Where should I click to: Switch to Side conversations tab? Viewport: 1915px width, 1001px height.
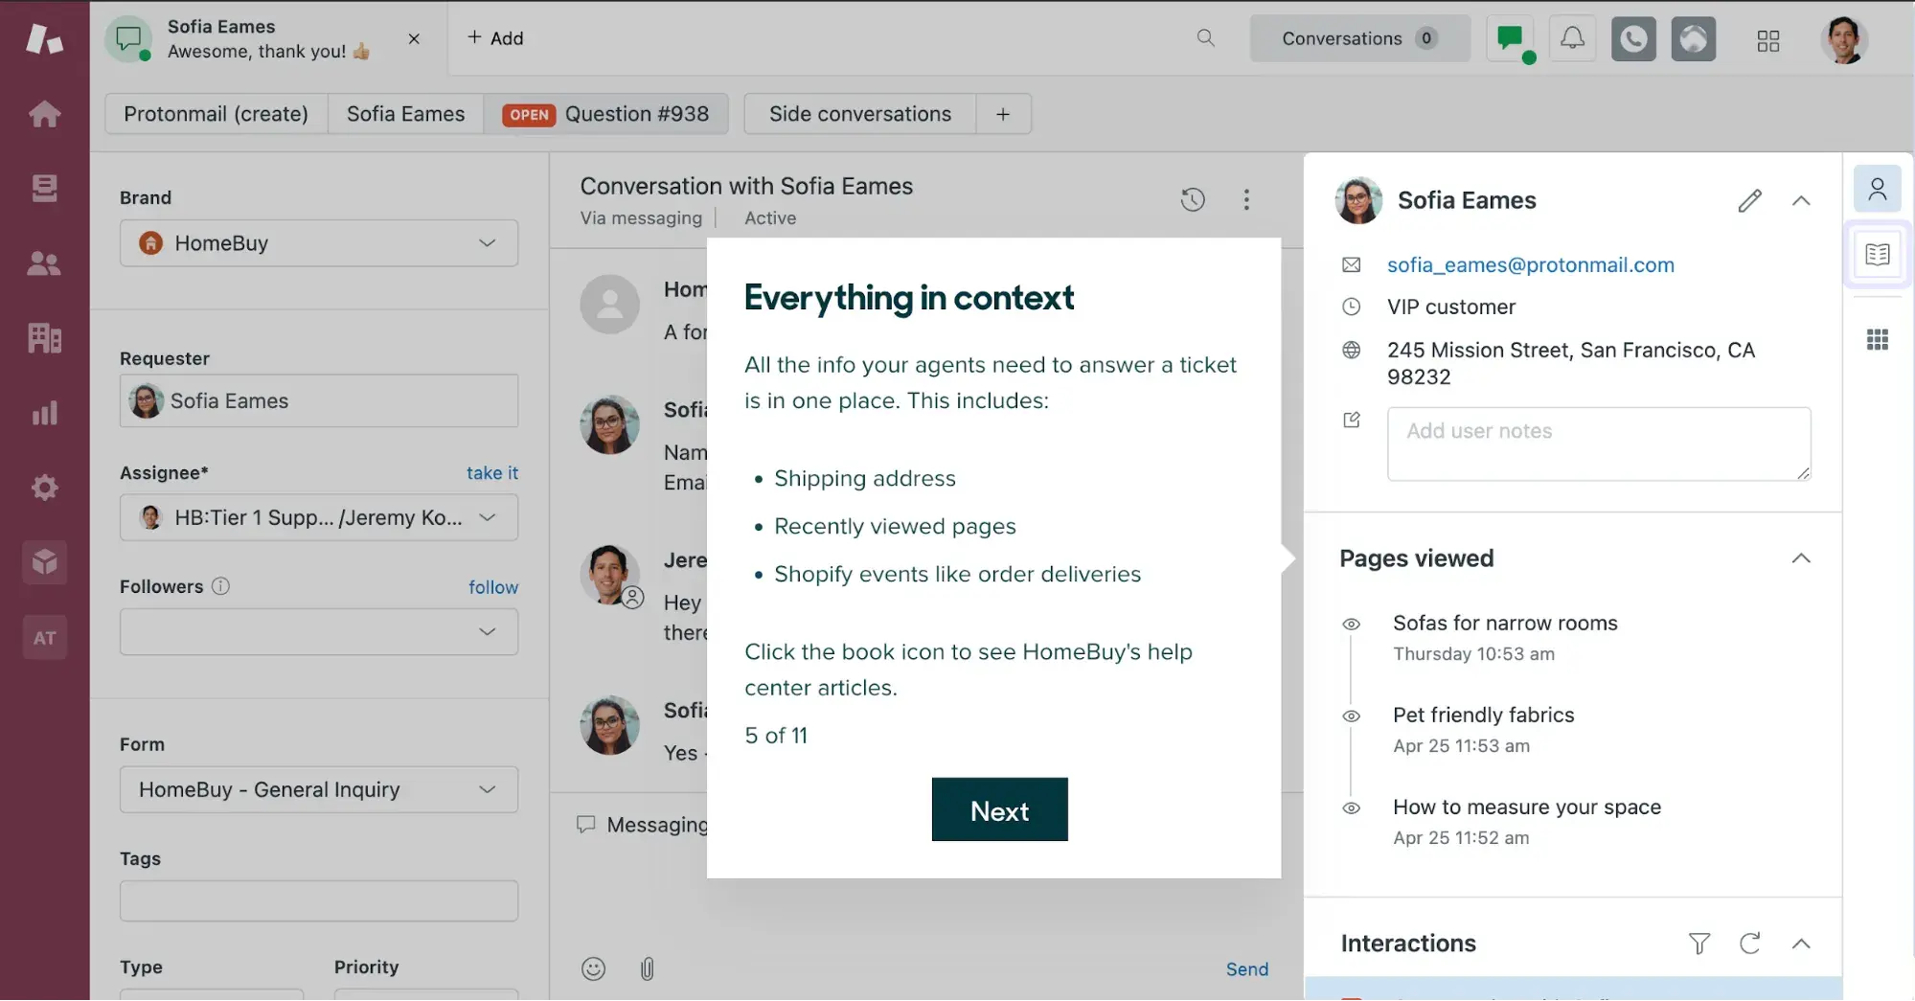click(x=859, y=114)
